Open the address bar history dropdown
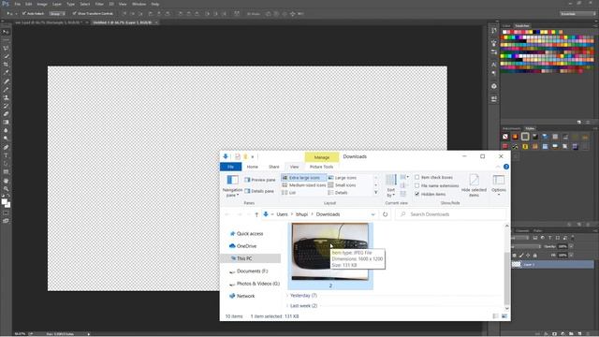This screenshot has height=337, width=599. click(x=373, y=214)
